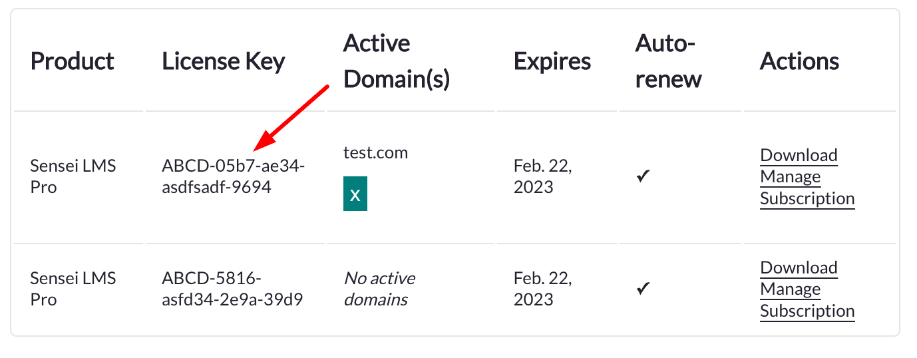The height and width of the screenshot is (358, 917).
Task: Click the Active Domain(s) column header
Action: (397, 61)
